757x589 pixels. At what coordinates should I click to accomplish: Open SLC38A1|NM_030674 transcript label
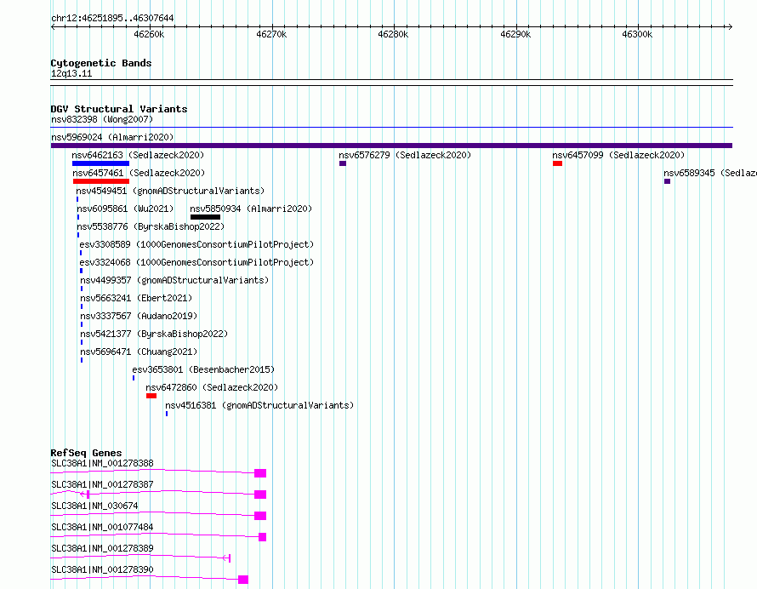[94, 506]
